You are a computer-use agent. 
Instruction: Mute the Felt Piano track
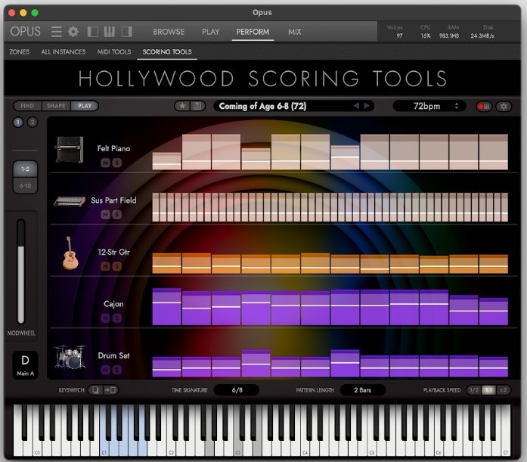106,163
